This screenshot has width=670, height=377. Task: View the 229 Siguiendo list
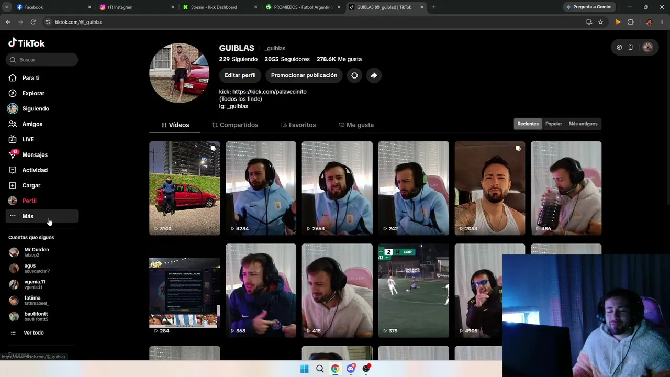[x=238, y=59]
